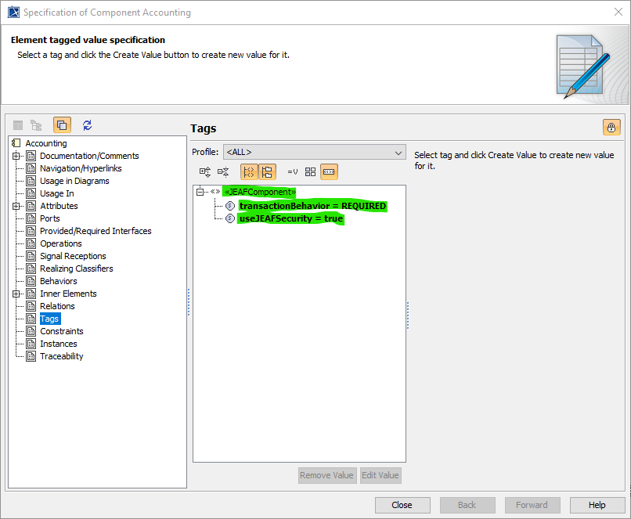
Task: Open the Instances section
Action: [x=59, y=344]
